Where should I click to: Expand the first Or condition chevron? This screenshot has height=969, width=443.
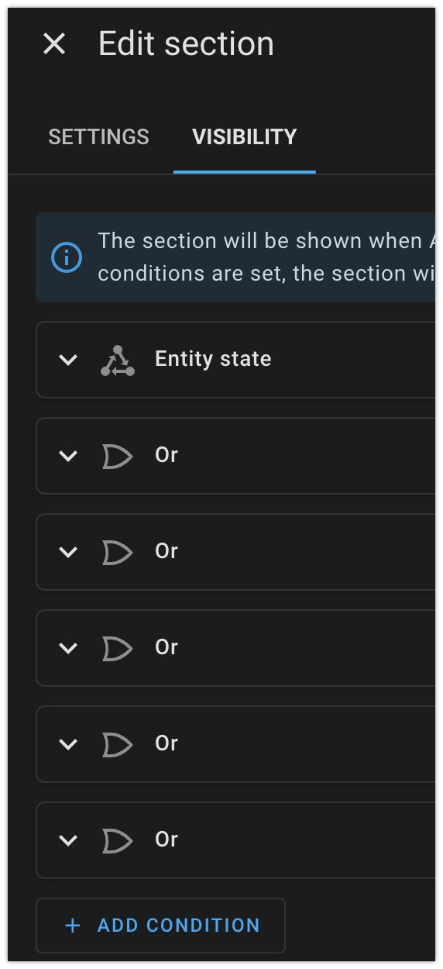pyautogui.click(x=69, y=457)
